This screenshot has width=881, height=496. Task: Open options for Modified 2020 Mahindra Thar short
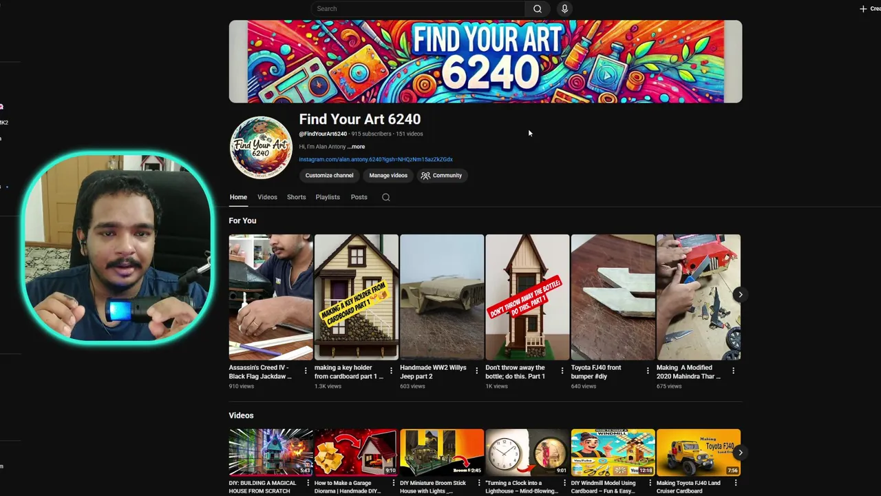point(733,371)
